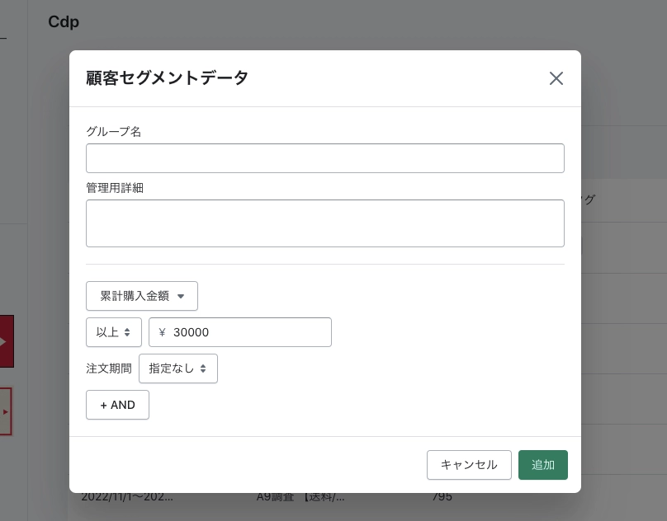Click the 顧客セグメントデータ dialog title
The image size is (667, 521).
click(168, 78)
